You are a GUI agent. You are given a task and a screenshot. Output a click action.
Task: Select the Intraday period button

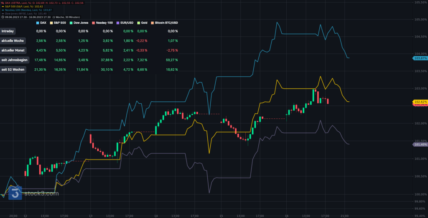(7, 31)
